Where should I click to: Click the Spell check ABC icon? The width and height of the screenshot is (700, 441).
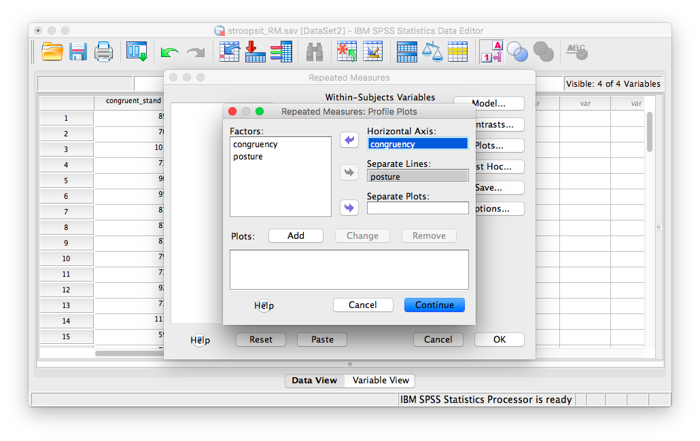pyautogui.click(x=577, y=52)
